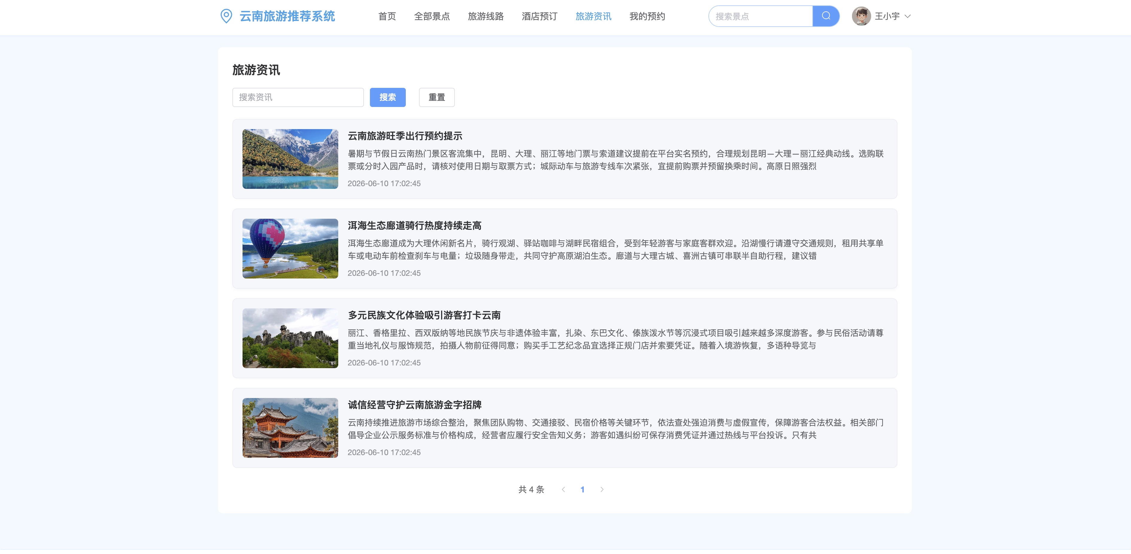Click the user avatar of 王小宇

click(x=861, y=16)
